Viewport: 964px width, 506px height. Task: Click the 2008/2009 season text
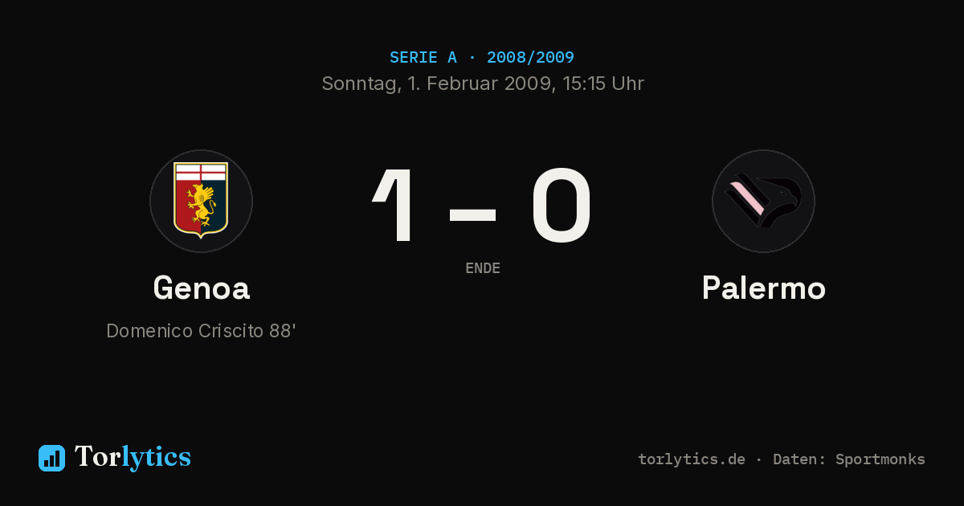coord(530,58)
